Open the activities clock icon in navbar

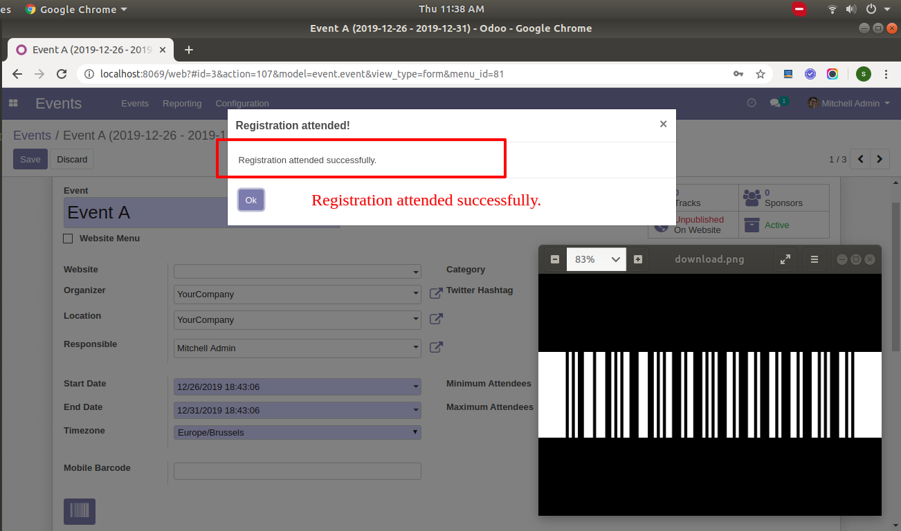(752, 103)
